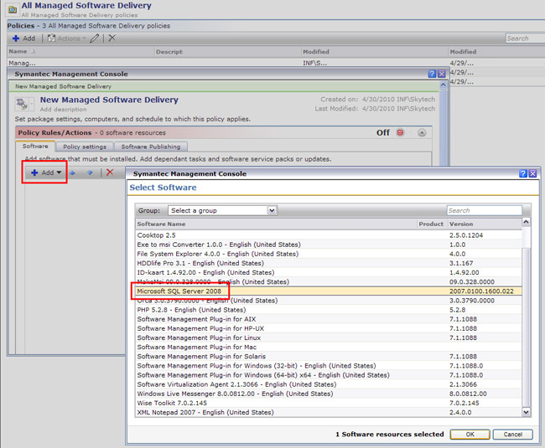Select XML Notepad 2007 row

(329, 412)
